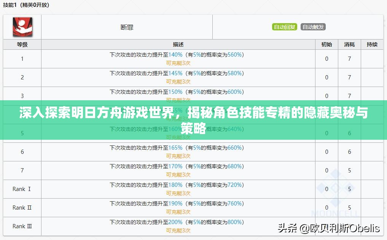Screen dimensions: 387x240
Task: Click the 持续 column header
Action: [x=373, y=44]
